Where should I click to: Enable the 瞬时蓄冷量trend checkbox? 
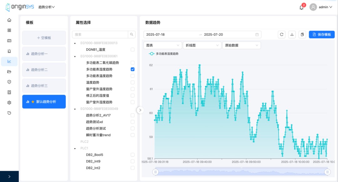point(133,135)
